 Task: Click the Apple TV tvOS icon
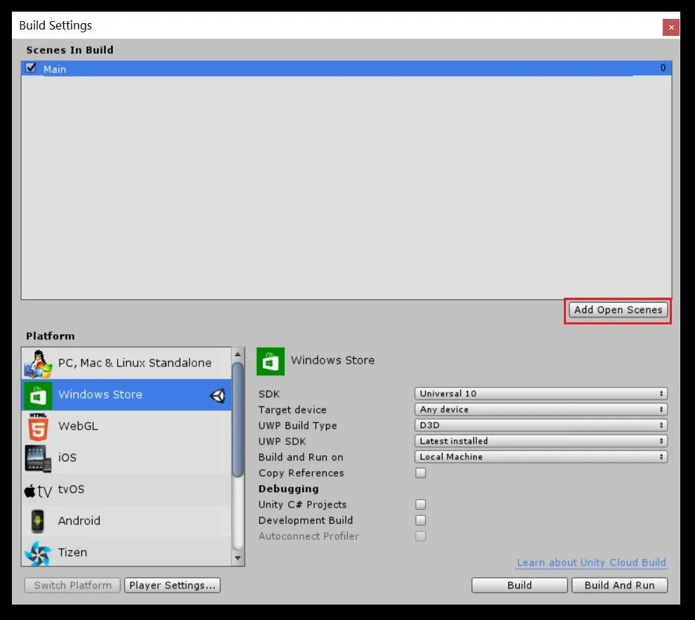point(38,490)
